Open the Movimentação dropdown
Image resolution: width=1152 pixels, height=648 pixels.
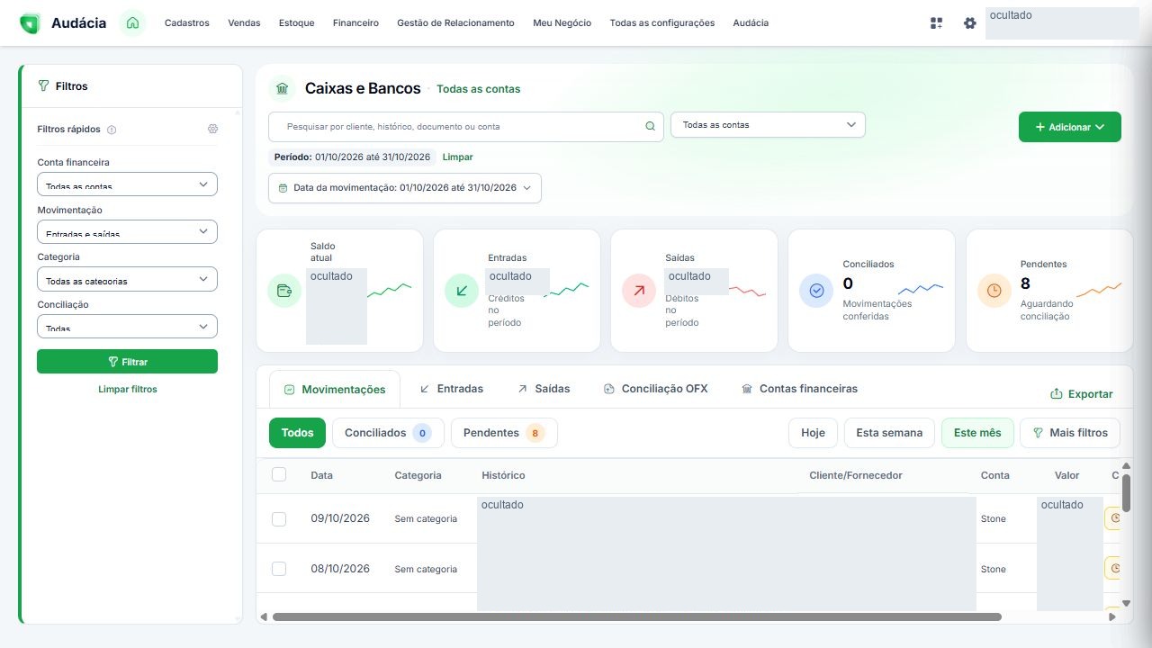[127, 232]
